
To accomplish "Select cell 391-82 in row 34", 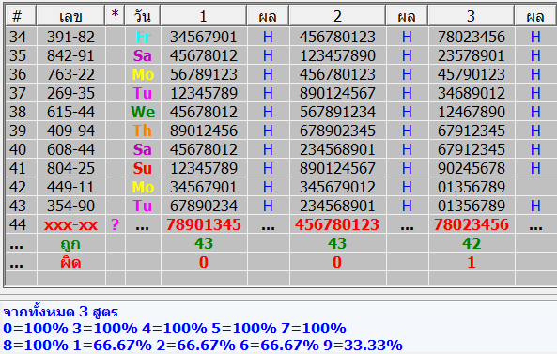I will point(70,37).
